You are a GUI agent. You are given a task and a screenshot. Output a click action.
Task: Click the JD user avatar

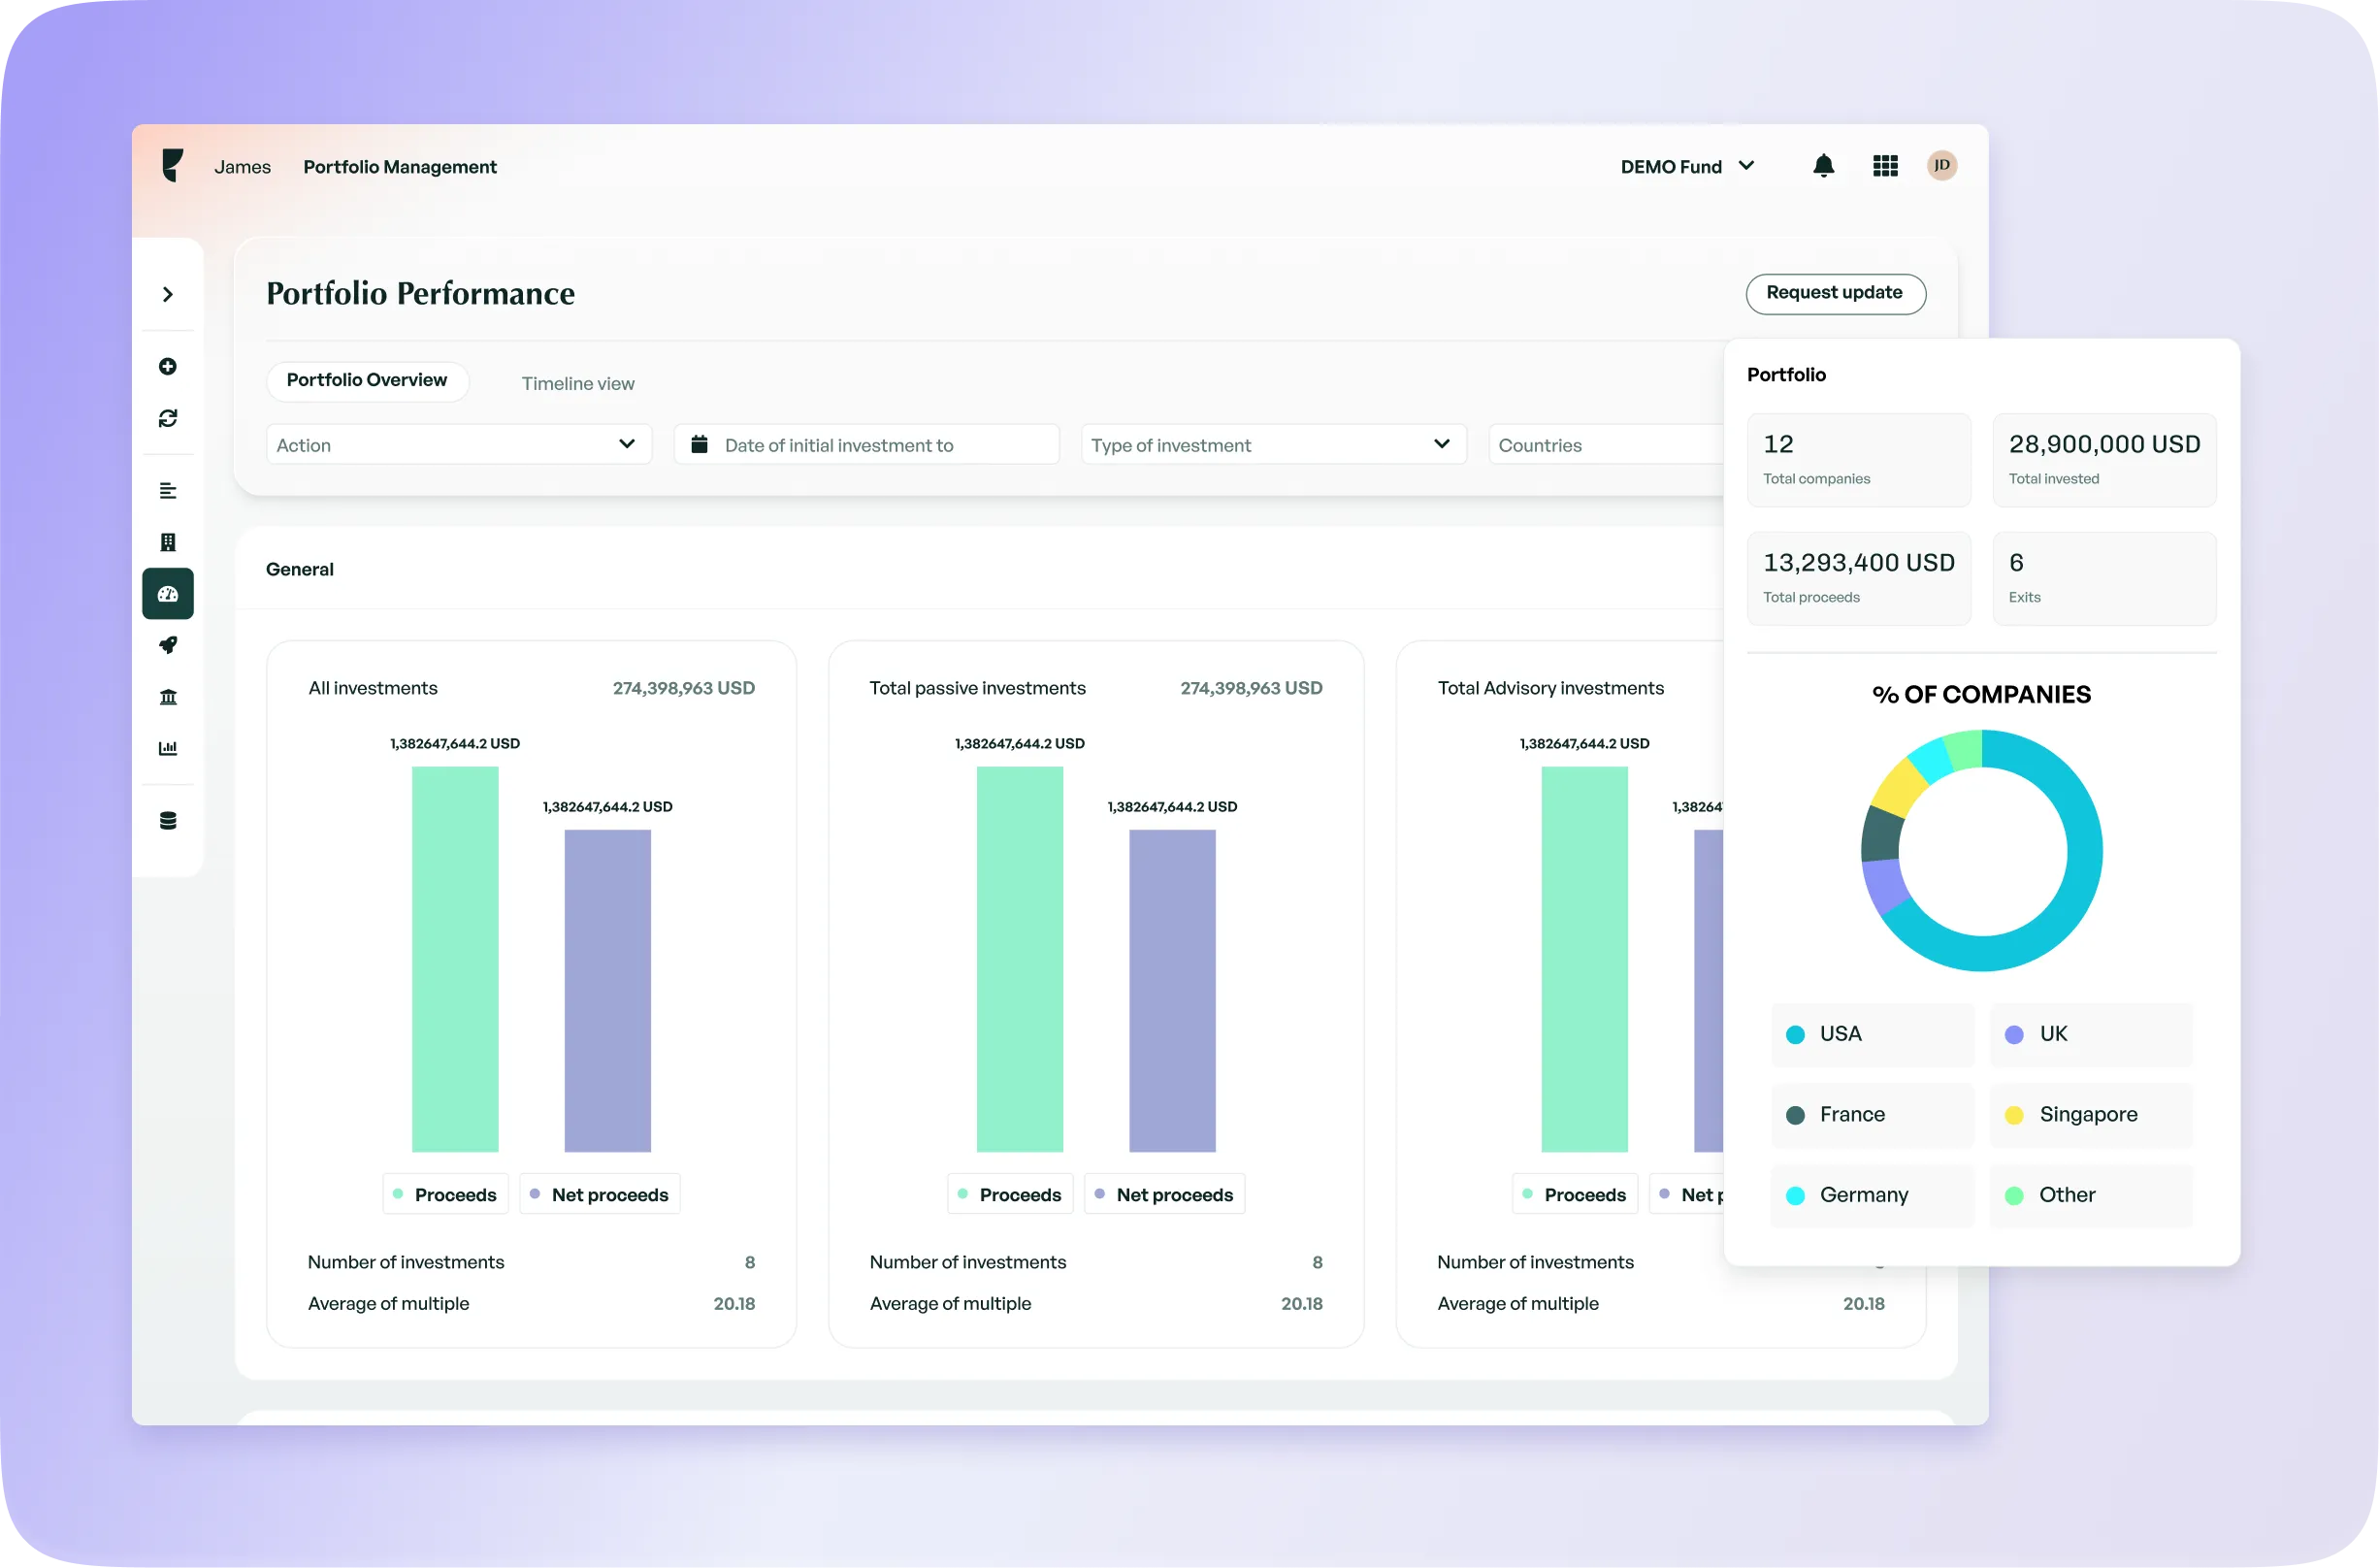click(1941, 165)
